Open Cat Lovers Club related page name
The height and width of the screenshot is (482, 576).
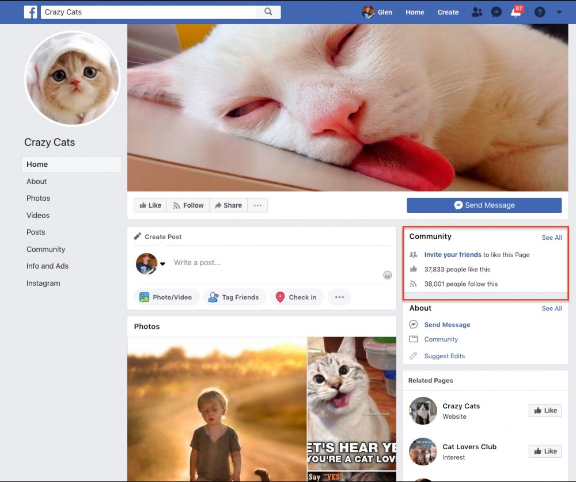(469, 447)
